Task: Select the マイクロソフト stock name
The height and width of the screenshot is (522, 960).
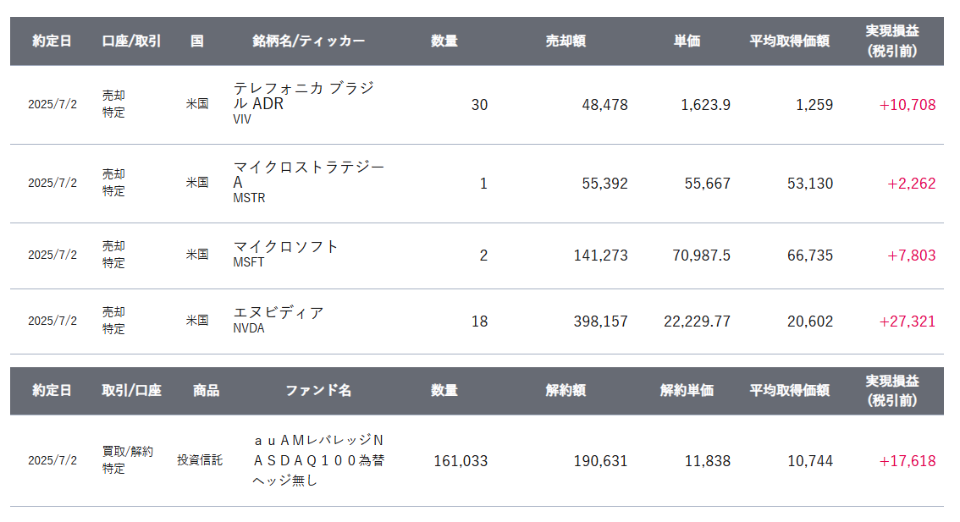Action: [285, 246]
